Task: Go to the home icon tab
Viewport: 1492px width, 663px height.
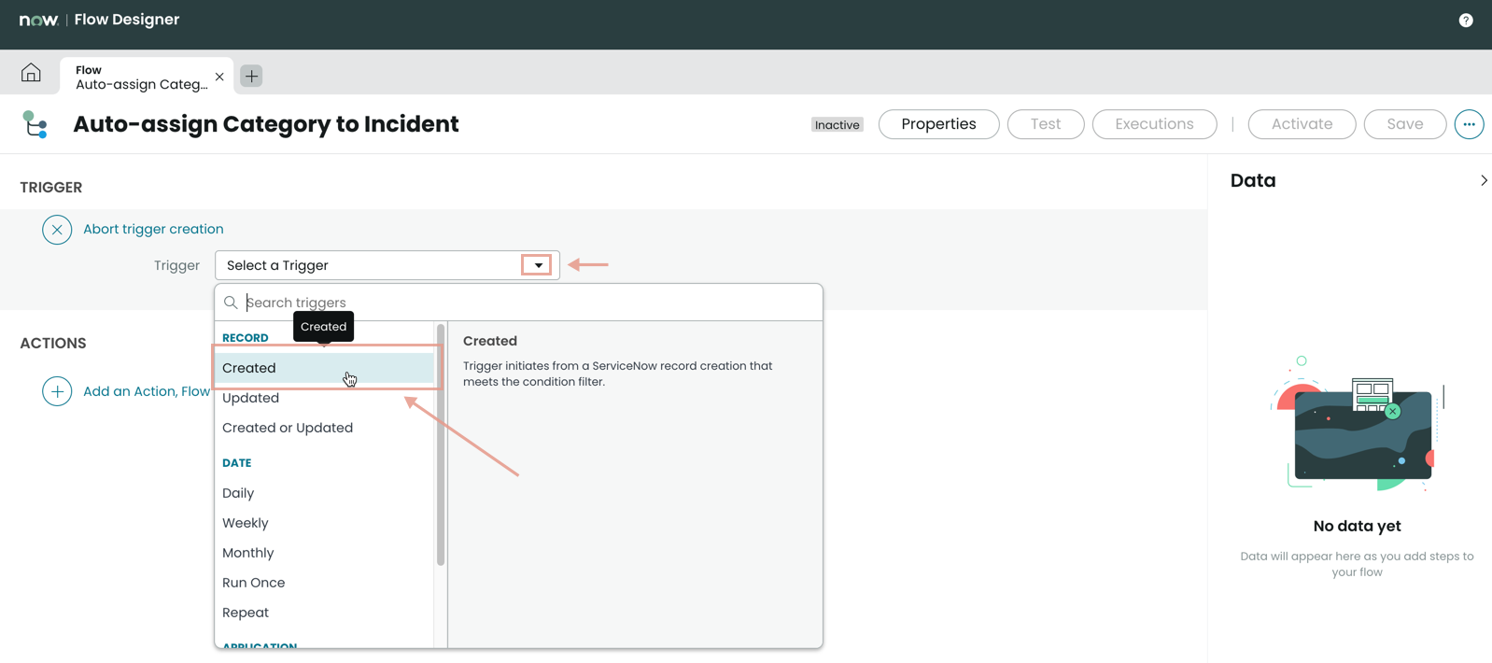Action: click(x=31, y=73)
